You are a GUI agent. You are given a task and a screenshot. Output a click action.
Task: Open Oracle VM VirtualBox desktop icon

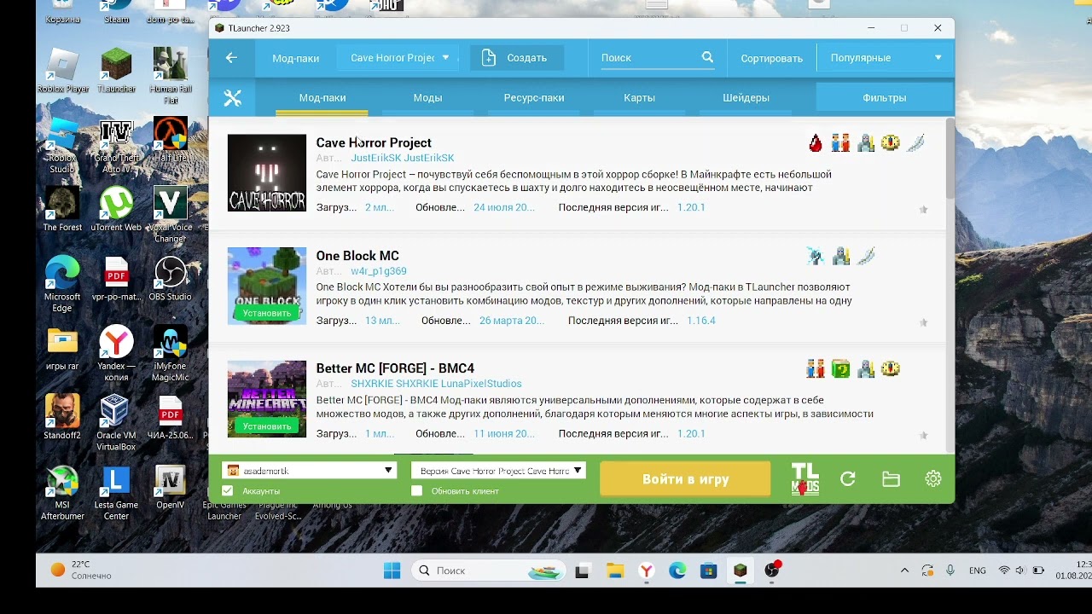pyautogui.click(x=116, y=423)
